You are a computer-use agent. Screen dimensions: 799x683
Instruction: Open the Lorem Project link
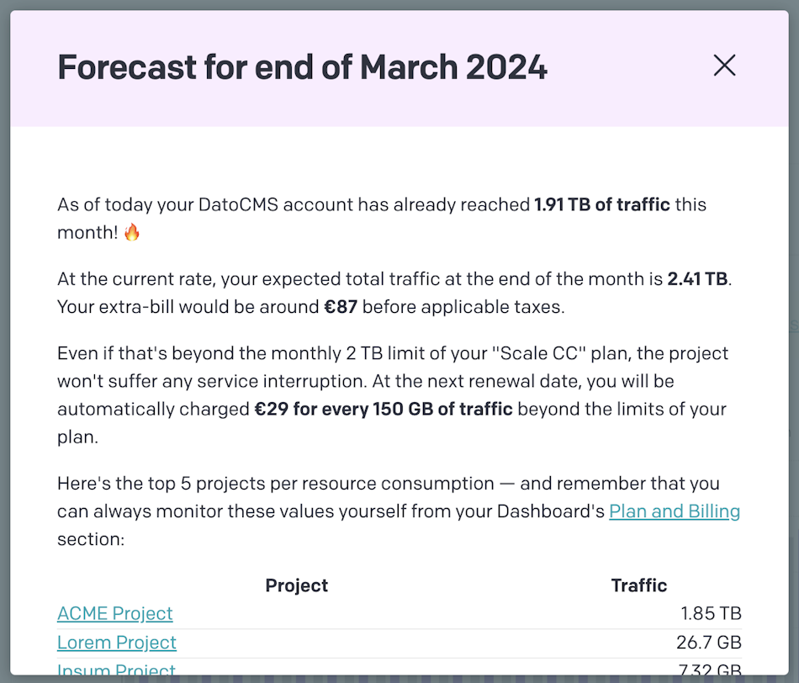tap(116, 642)
